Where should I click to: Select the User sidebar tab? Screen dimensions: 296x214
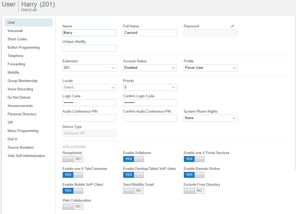click(x=29, y=22)
